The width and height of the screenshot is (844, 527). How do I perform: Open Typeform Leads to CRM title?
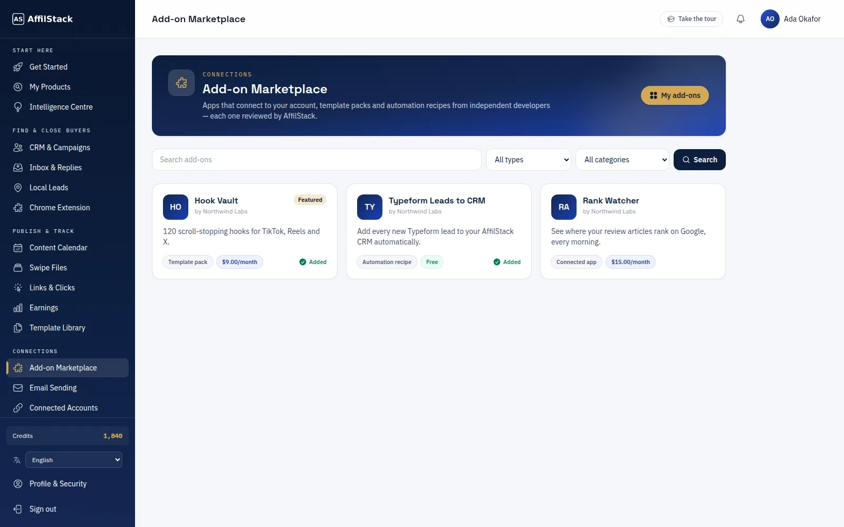coord(437,201)
